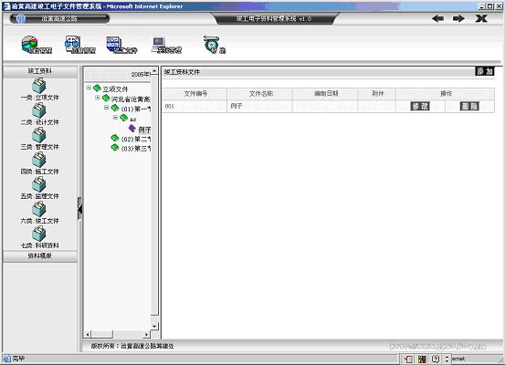Click the forward arrow at top right
This screenshot has width=505, height=365.
(x=458, y=18)
